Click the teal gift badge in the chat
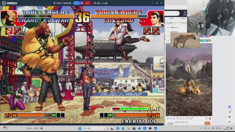 [206, 40]
